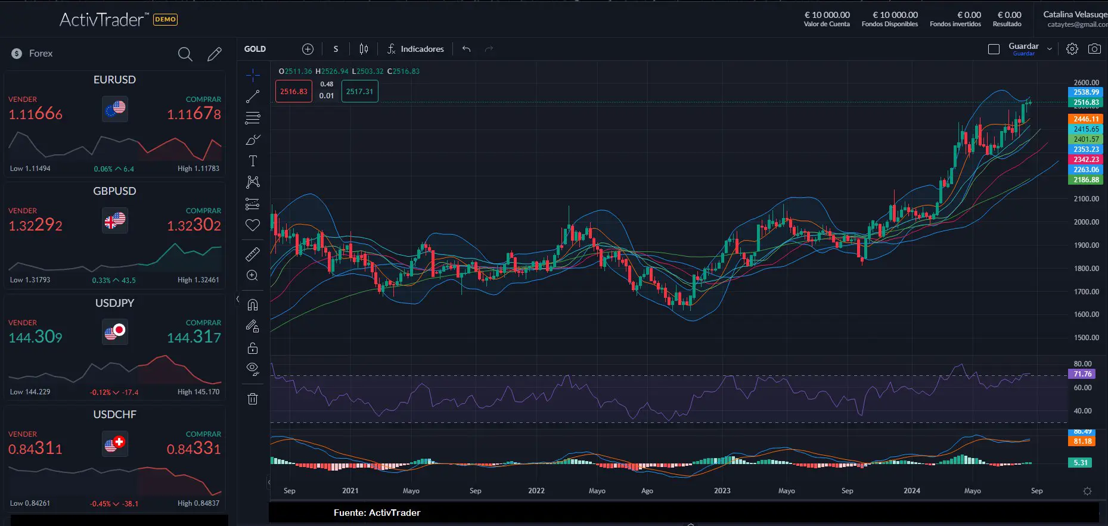Screen dimensions: 1108x526
Task: Collapse the left Forex watchlist panel
Action: [238, 299]
